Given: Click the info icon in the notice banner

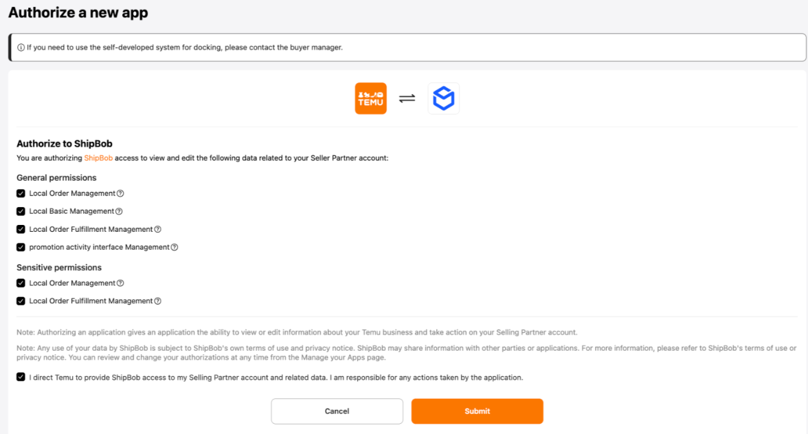Looking at the screenshot, I should coord(20,47).
